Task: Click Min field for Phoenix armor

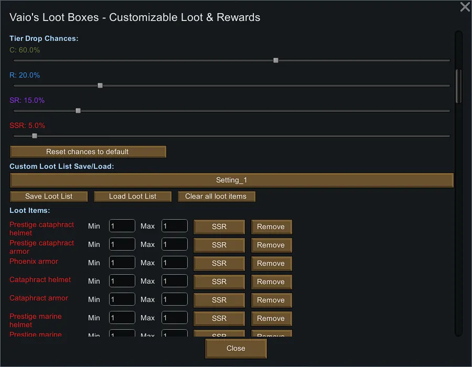Action: (x=122, y=263)
